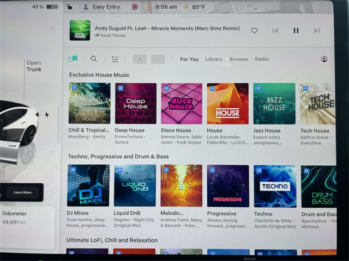The width and height of the screenshot is (349, 261).
Task: Play the Disco House channel
Action: (x=182, y=103)
